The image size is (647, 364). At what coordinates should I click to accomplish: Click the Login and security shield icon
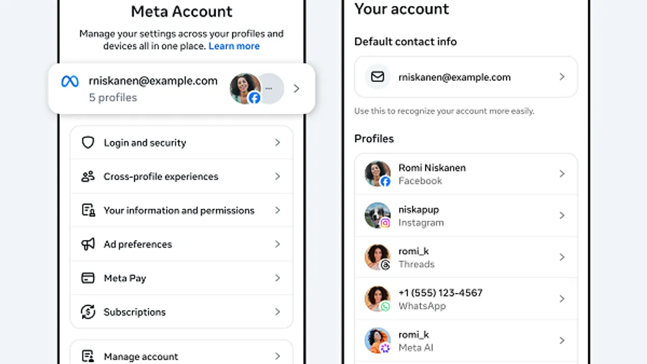(88, 143)
